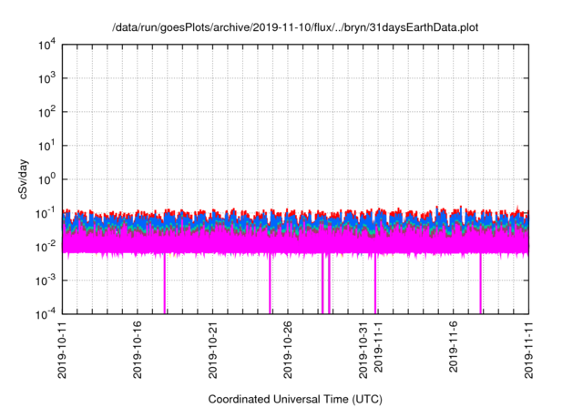Click the magenta dropout spike at 2019-11-1
Viewport: 583px width, 408px height.
375,284
